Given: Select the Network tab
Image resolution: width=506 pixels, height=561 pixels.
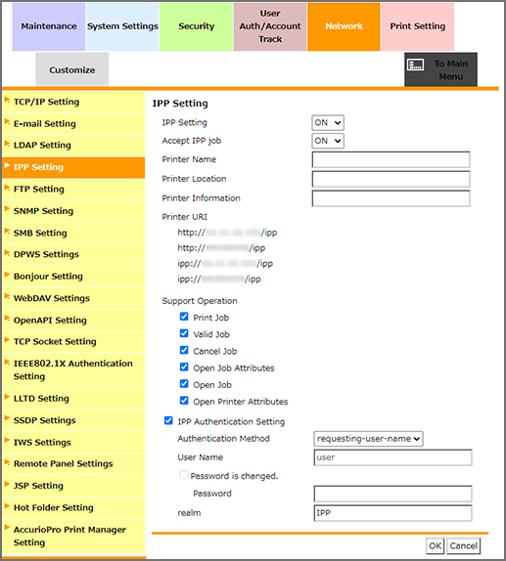Looking at the screenshot, I should click(x=345, y=26).
